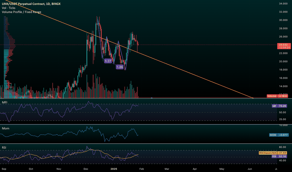292x172 pixels.
Task: Click the 22.000 price axis label
Action: (283, 53)
